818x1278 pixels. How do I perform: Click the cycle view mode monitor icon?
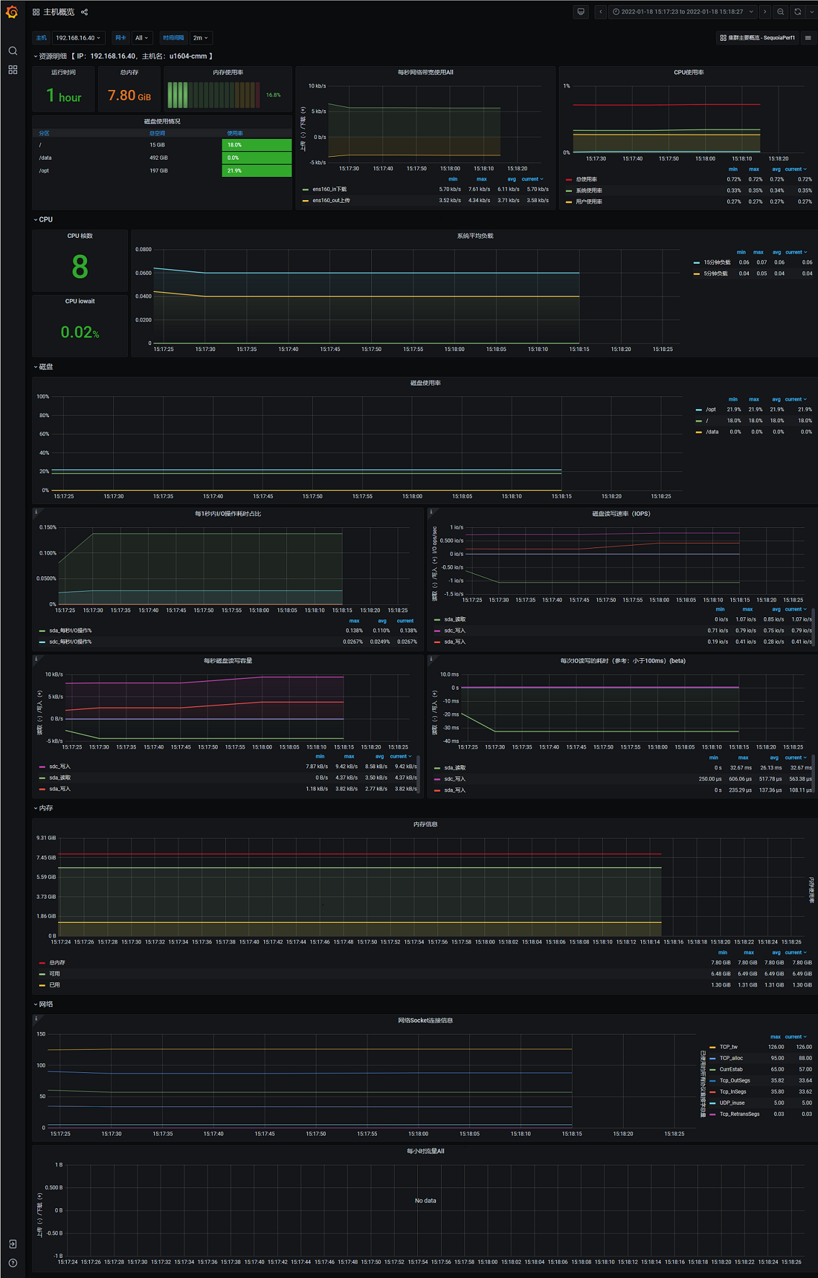581,12
